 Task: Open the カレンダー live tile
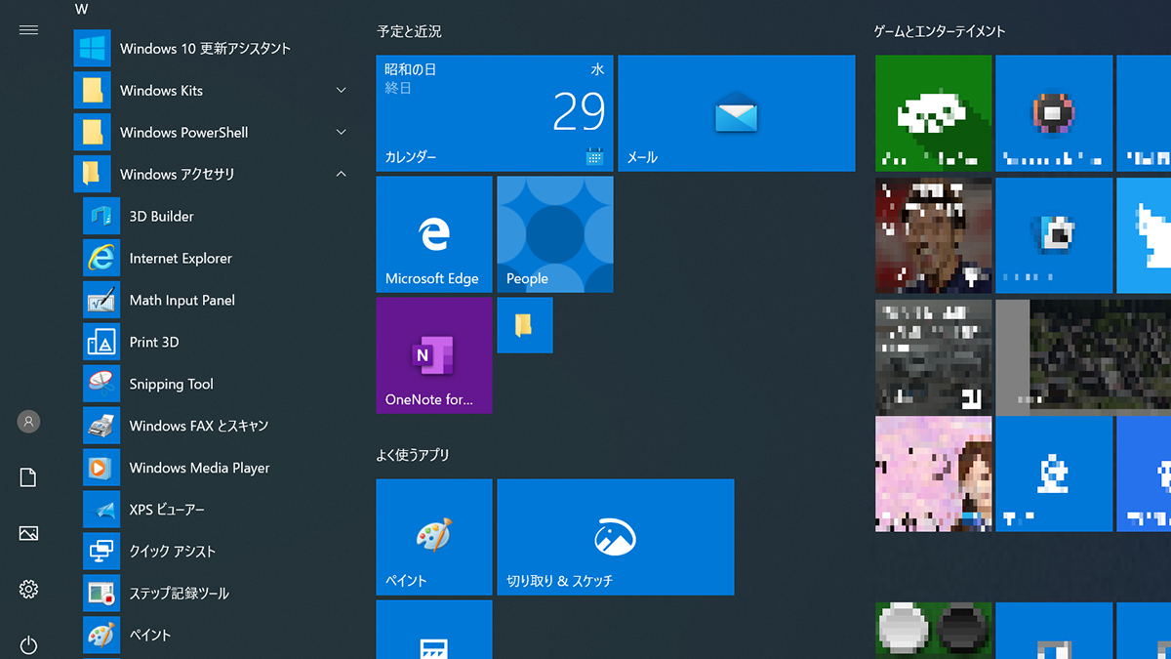tap(494, 113)
